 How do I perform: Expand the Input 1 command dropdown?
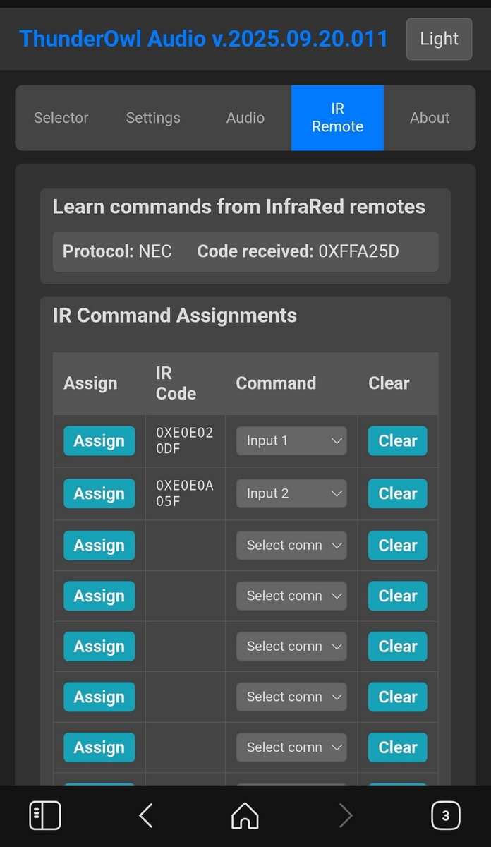click(x=291, y=441)
